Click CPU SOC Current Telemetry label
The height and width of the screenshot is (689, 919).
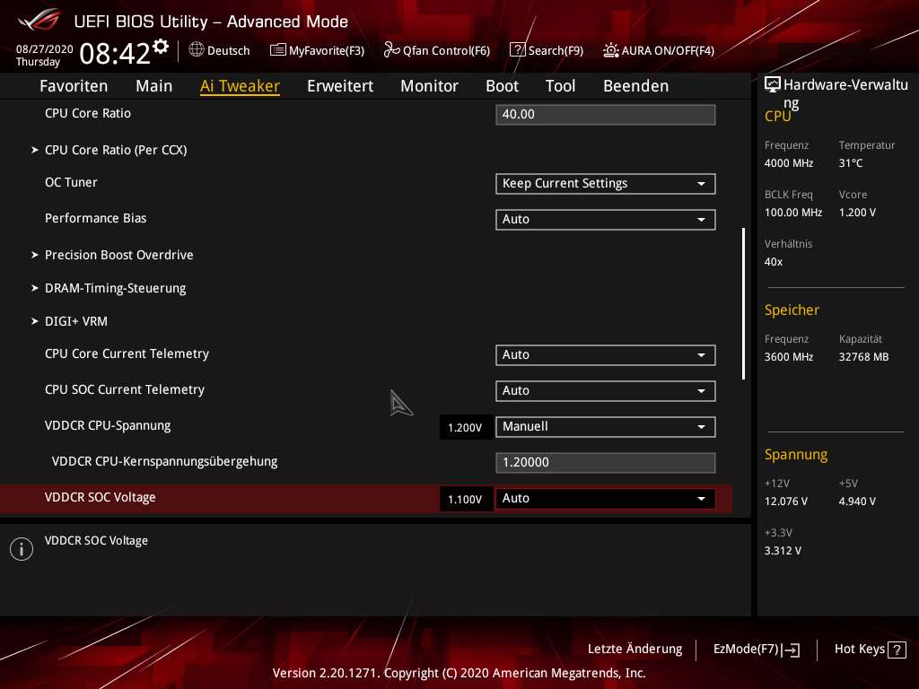pyautogui.click(x=125, y=389)
